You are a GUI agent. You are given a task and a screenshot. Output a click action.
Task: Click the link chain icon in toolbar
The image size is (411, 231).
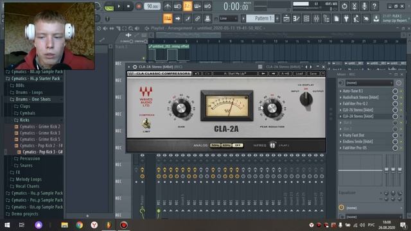click(x=197, y=19)
